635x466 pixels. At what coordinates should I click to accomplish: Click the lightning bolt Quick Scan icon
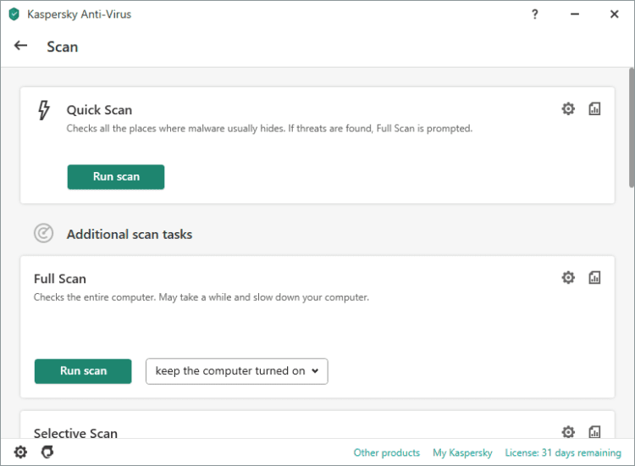click(x=44, y=110)
